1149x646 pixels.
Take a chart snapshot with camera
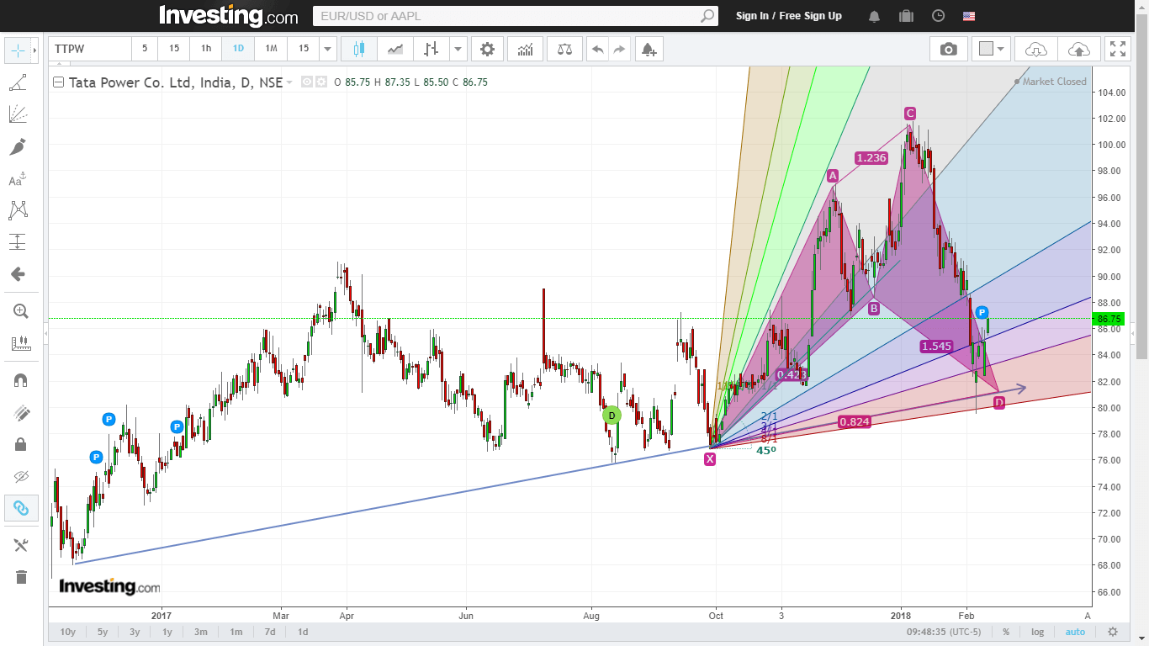point(949,49)
